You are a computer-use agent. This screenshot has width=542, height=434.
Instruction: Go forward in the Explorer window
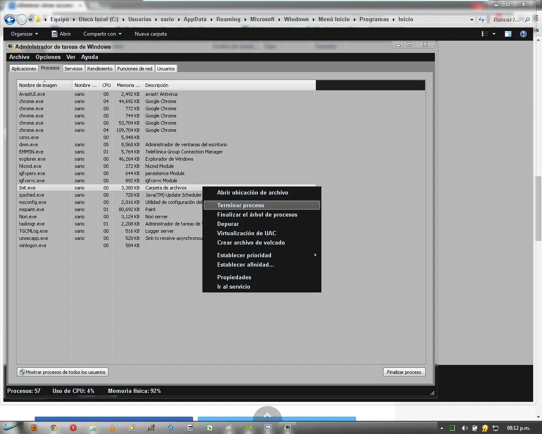coord(22,19)
